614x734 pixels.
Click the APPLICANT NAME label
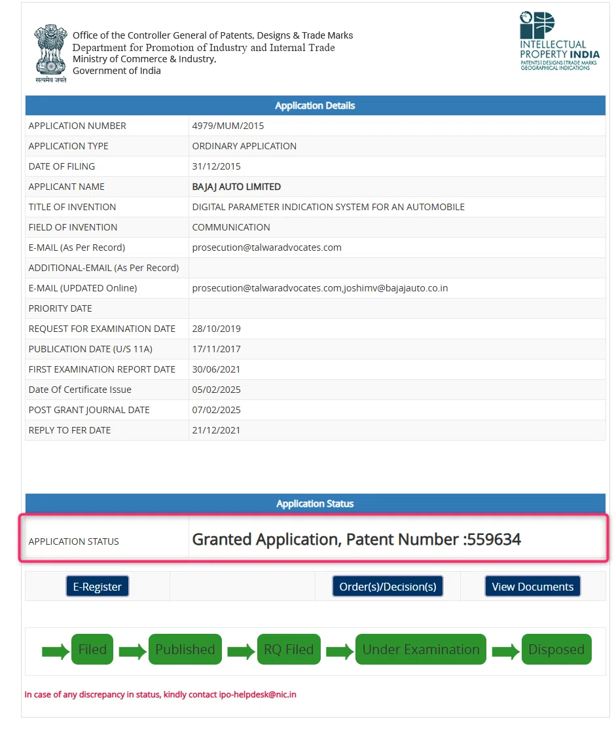click(67, 187)
